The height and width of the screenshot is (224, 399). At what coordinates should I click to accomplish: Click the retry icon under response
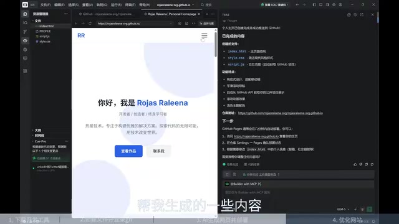(372, 164)
